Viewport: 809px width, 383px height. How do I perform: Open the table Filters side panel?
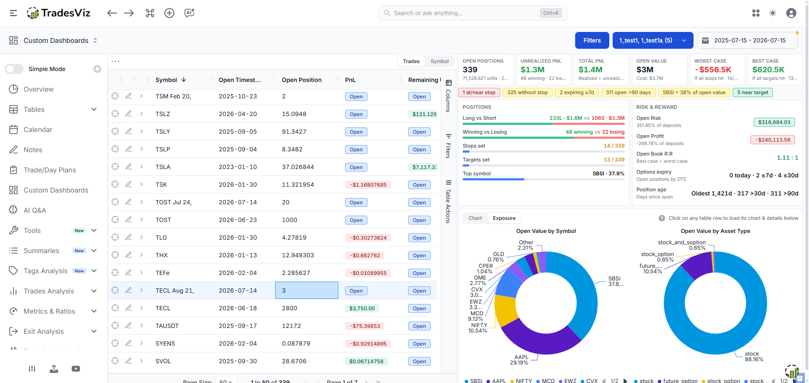click(x=448, y=146)
